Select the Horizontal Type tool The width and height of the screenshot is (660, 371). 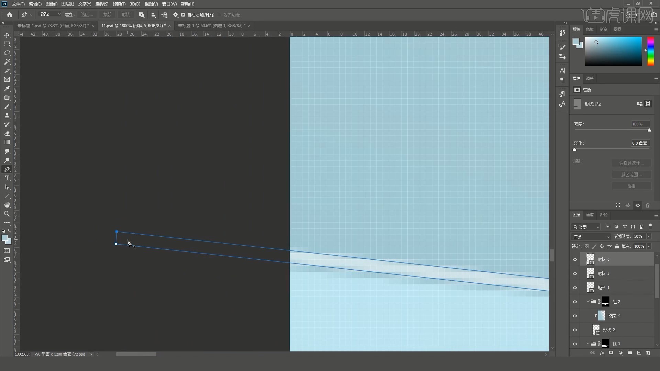coord(7,178)
